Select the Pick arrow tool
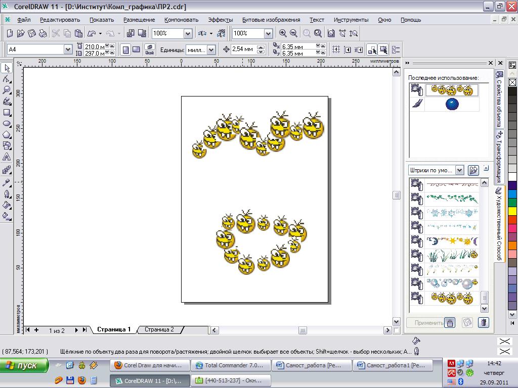518x388 pixels. pos(7,68)
